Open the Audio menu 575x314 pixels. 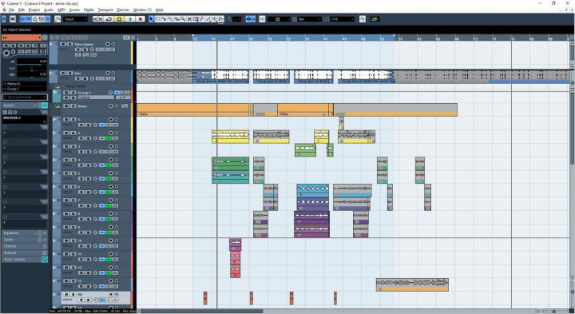click(x=49, y=10)
